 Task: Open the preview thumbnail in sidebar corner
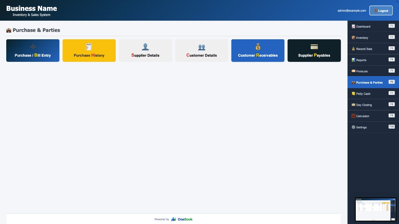tap(376, 210)
